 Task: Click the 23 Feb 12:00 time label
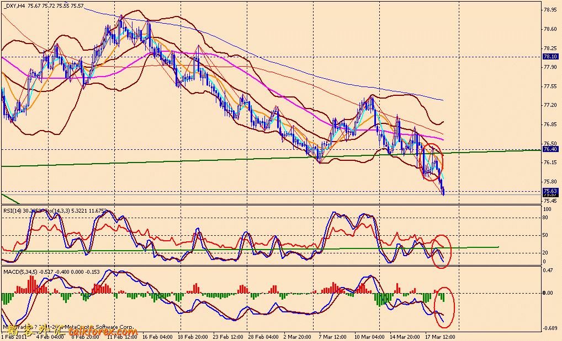[x=229, y=337]
